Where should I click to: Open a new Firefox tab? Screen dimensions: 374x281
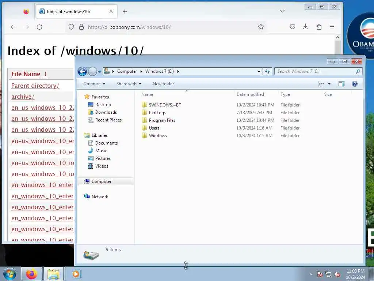125,11
